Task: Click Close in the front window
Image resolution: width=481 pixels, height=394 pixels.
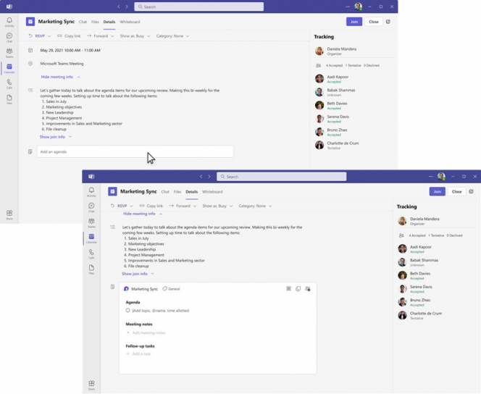Action: tap(457, 191)
